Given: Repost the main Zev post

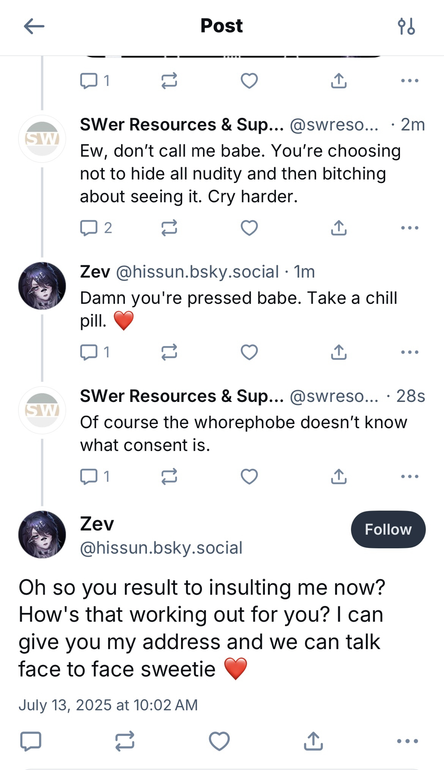Looking at the screenshot, I should click(125, 741).
